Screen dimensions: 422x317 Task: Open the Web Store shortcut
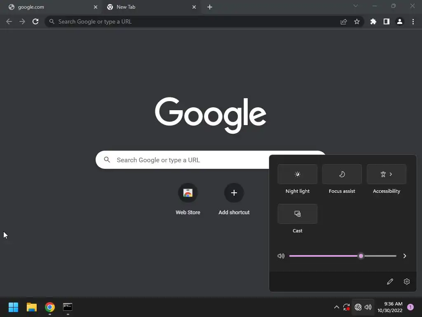pos(188,199)
